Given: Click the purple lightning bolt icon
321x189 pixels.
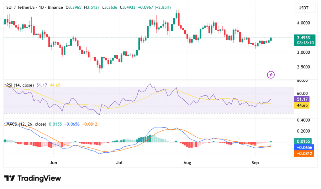Looking at the screenshot, I should click(271, 75).
